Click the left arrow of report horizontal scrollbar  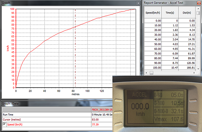[x=146, y=73]
